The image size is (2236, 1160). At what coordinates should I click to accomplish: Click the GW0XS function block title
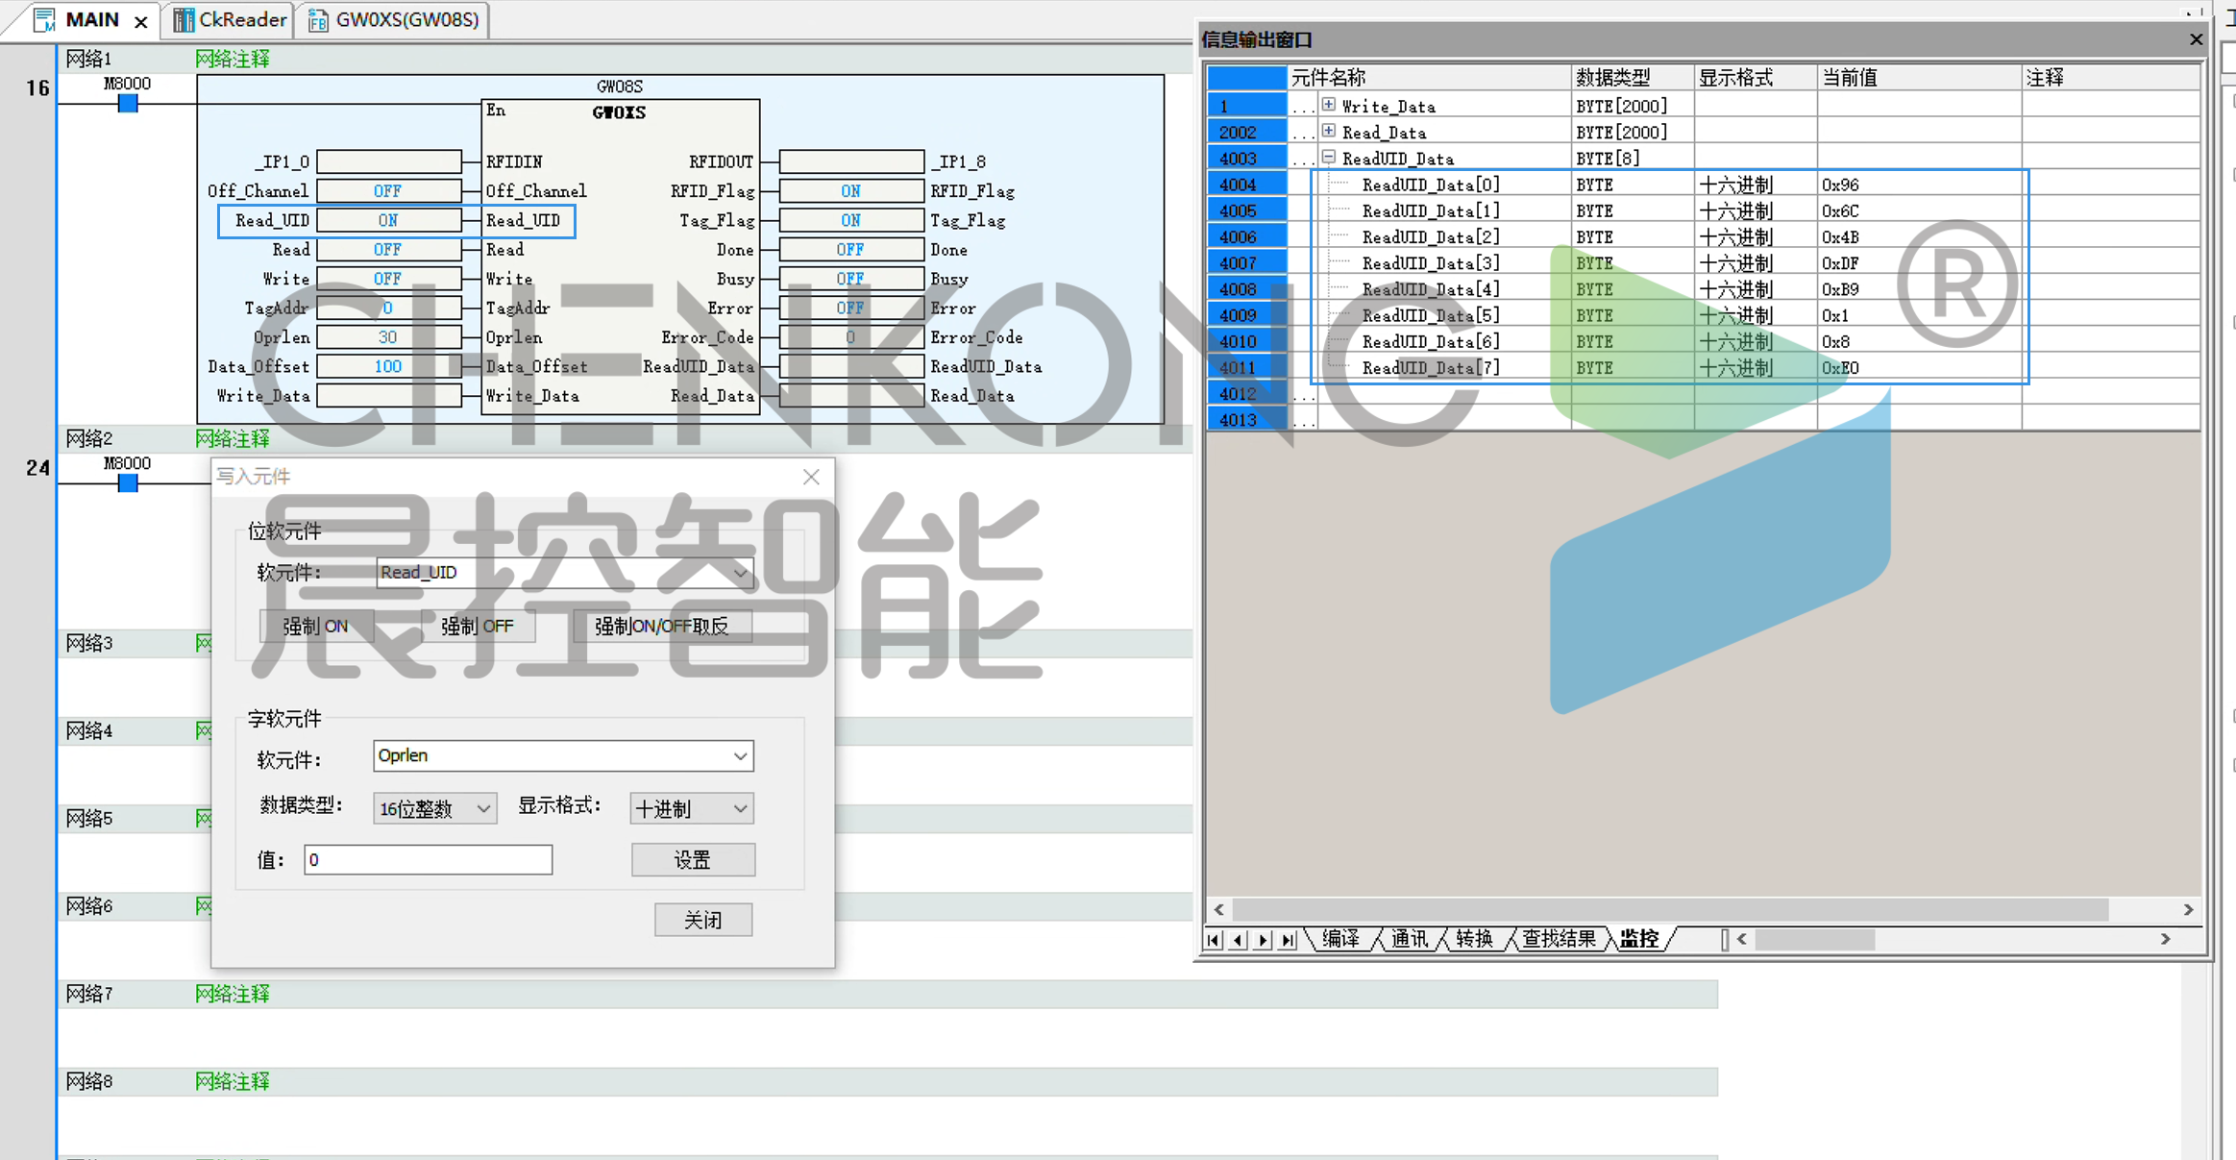pos(619,112)
